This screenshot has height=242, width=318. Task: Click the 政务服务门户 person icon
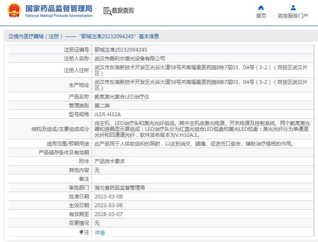pyautogui.click(x=293, y=8)
